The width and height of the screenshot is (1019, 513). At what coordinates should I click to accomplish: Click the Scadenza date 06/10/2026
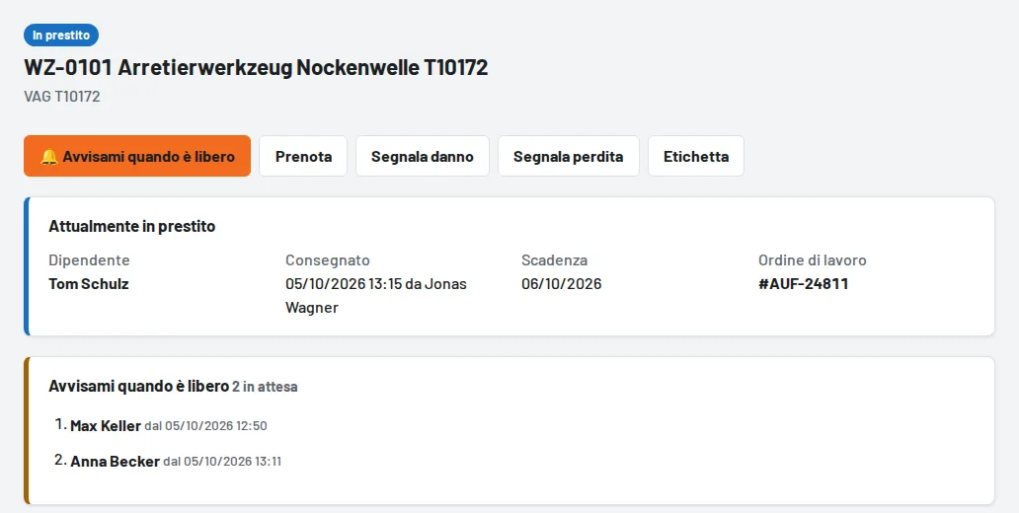tap(562, 284)
